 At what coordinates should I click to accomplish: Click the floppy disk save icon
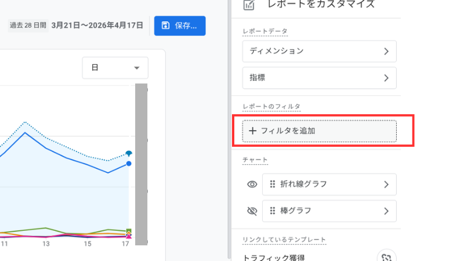166,26
